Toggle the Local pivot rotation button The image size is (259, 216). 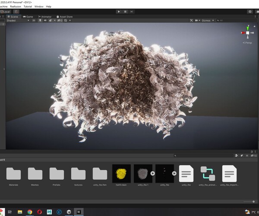tap(6, 12)
